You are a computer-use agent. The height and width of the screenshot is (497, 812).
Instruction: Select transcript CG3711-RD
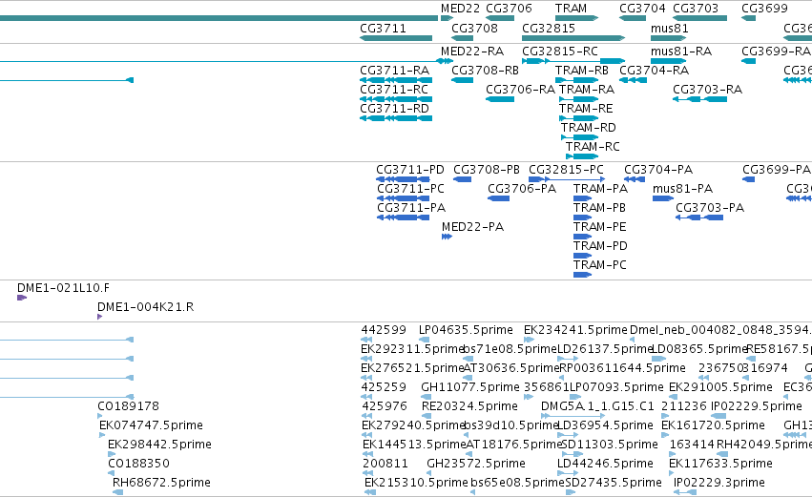click(x=395, y=109)
